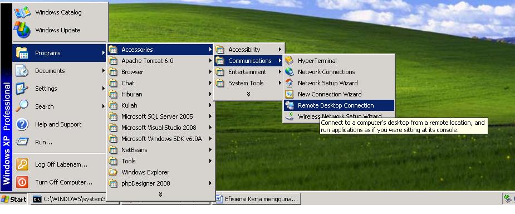
Task: Click the Remote Desktop Connection icon
Action: 289,105
